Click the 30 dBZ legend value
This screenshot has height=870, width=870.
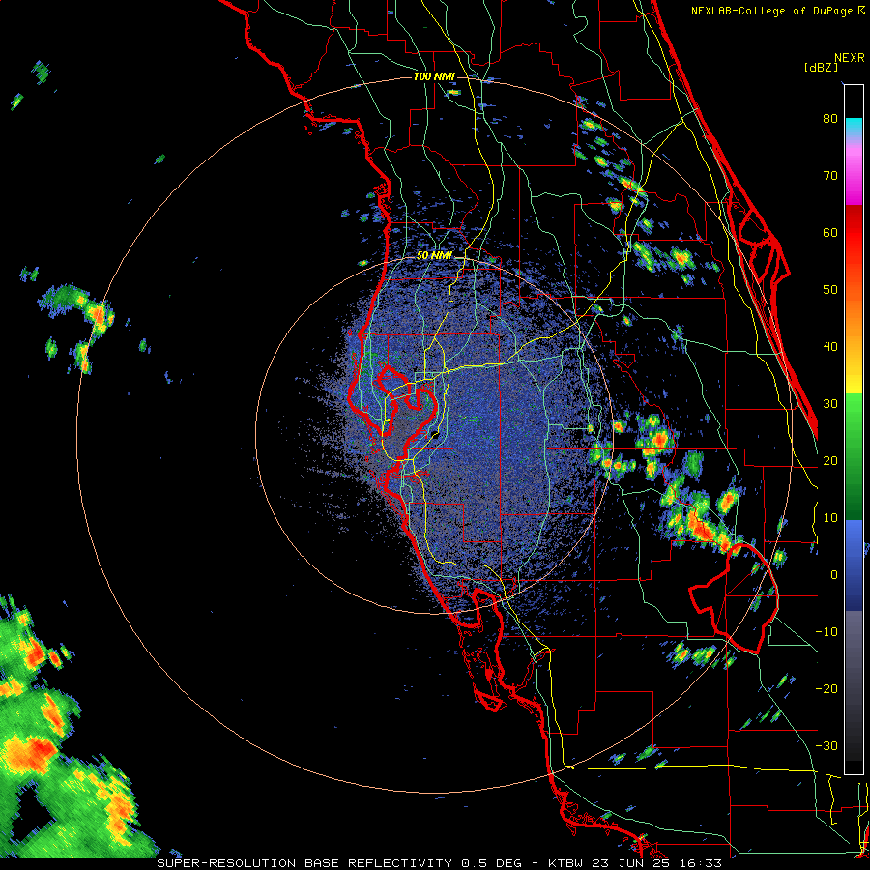[x=830, y=403]
